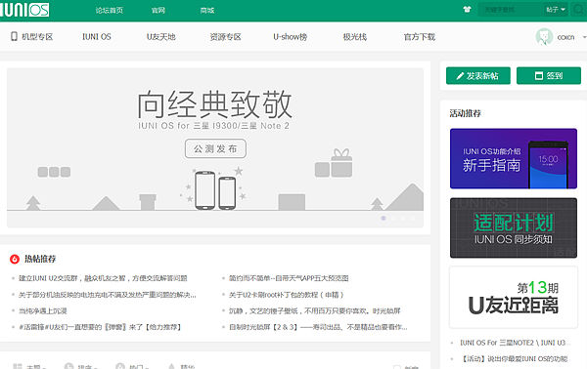
Task: Open the 官方下载 page
Action: 420,36
